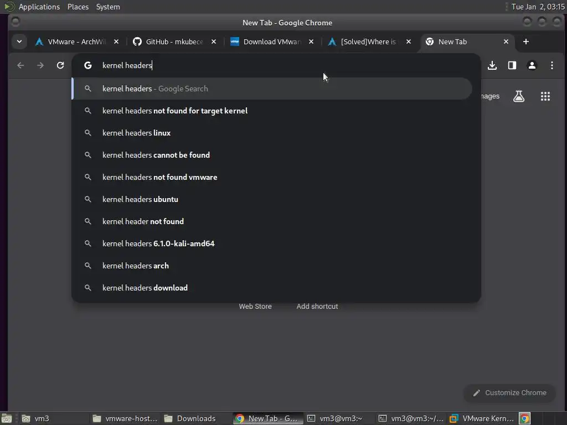Screen dimensions: 567x425
Task: Close the New Tab tab
Action: coord(506,42)
